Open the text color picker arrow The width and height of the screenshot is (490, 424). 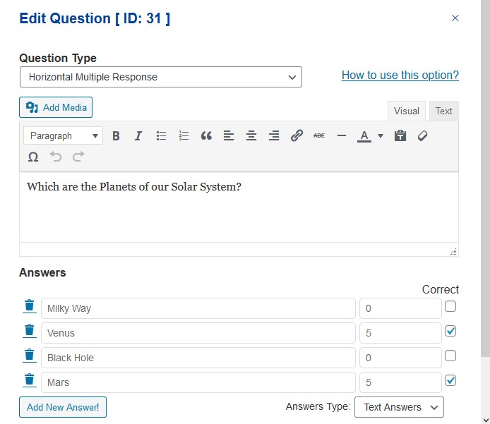[381, 136]
